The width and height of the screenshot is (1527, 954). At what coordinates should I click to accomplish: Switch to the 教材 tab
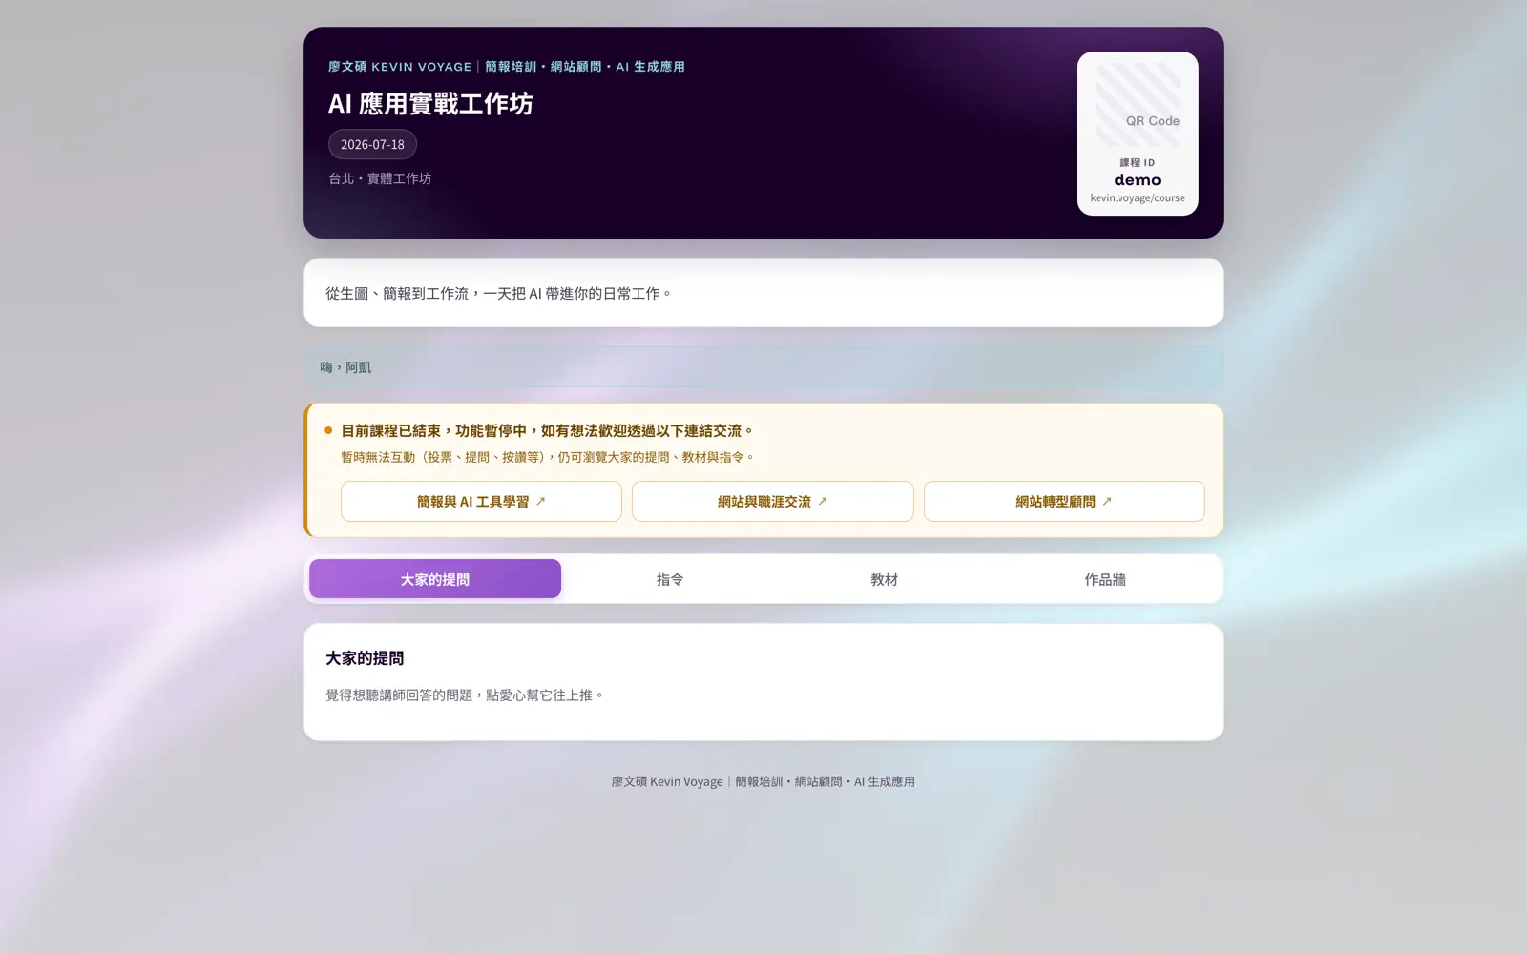point(884,579)
